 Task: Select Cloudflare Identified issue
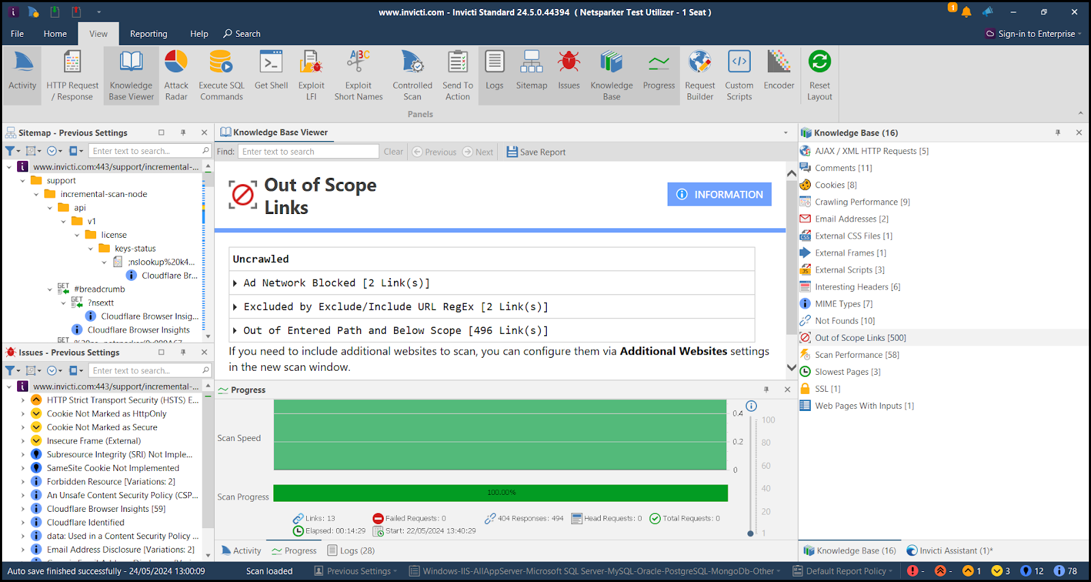pos(85,523)
